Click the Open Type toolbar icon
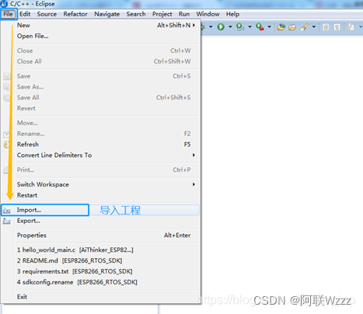 pos(281,27)
